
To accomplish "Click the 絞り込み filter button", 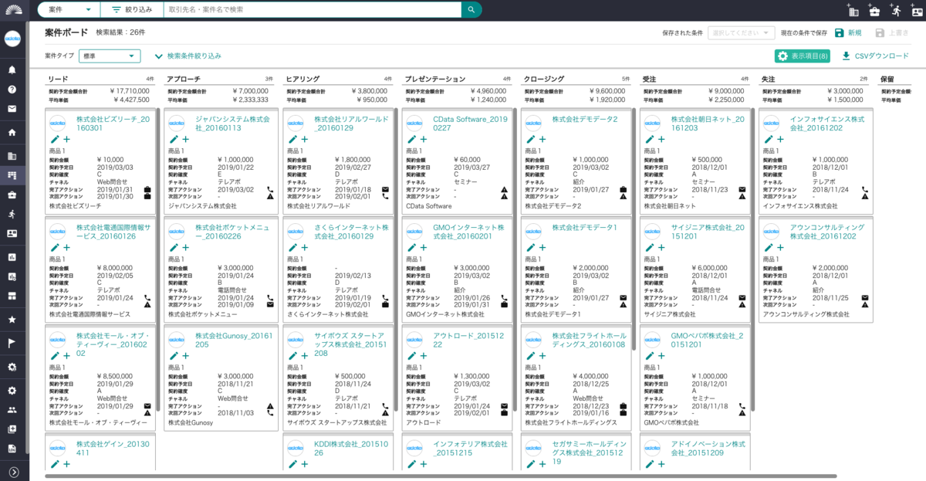I will (x=132, y=9).
